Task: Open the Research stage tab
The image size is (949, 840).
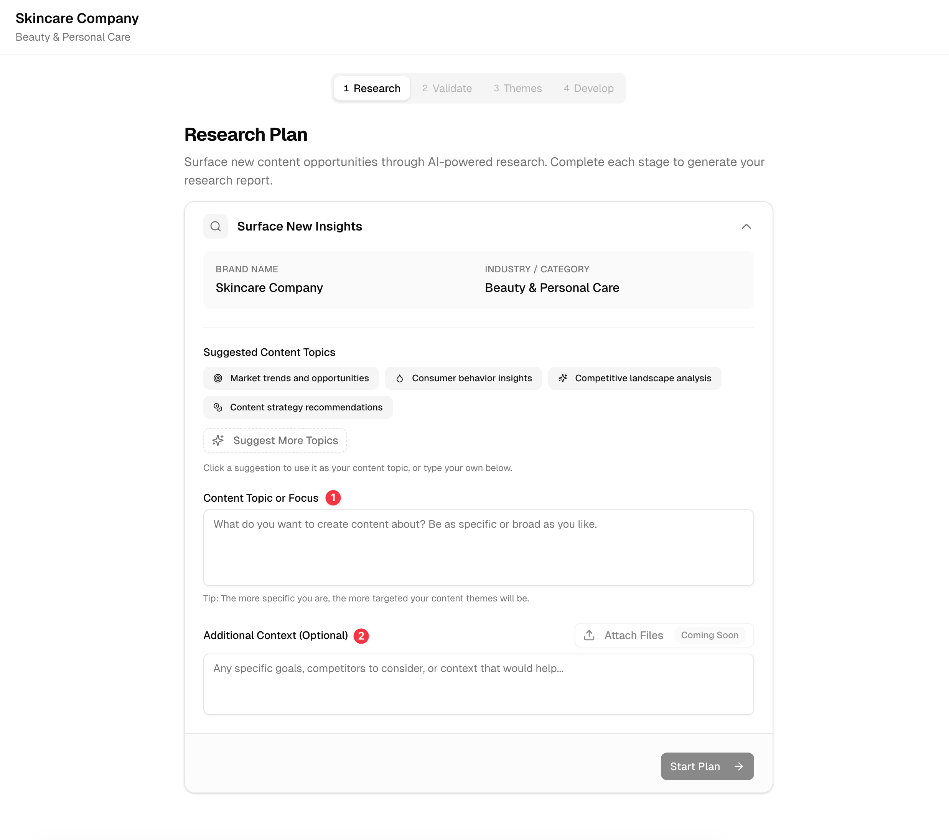Action: [371, 88]
